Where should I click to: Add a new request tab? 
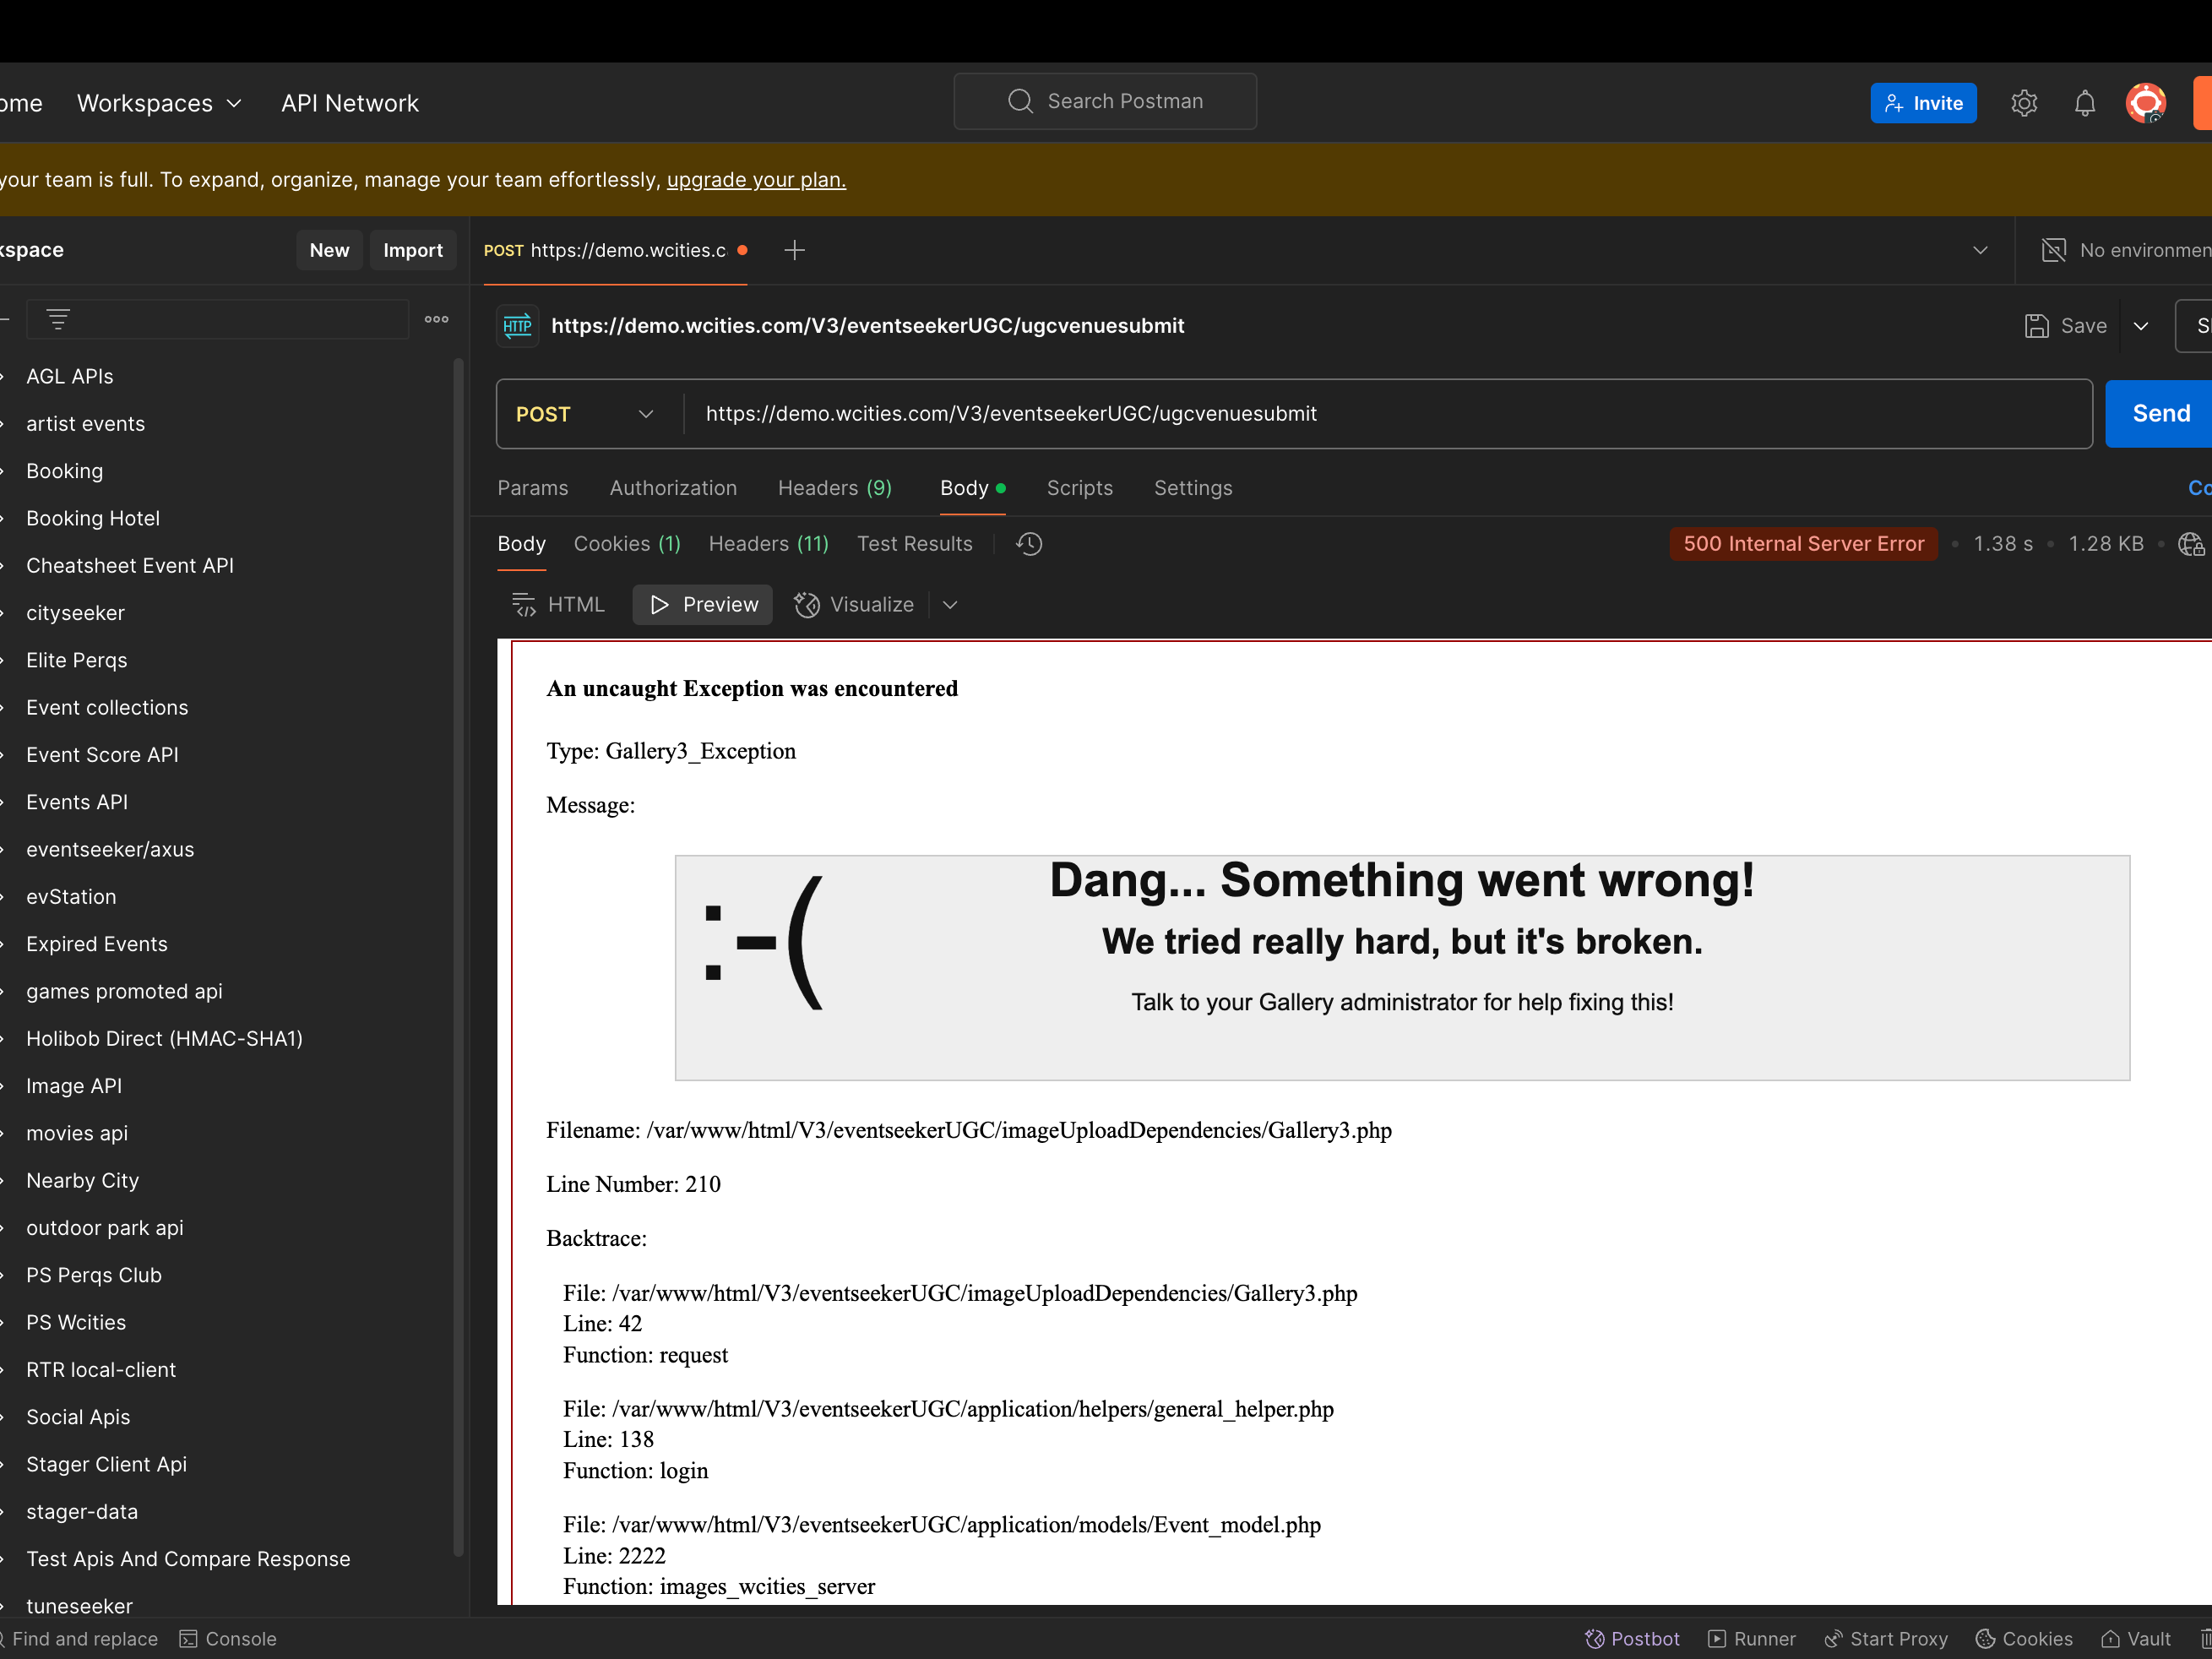click(x=795, y=250)
